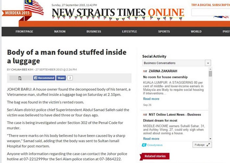
Task: Click NST icon beside Zarina Zakariah
Action: [x=145, y=71]
